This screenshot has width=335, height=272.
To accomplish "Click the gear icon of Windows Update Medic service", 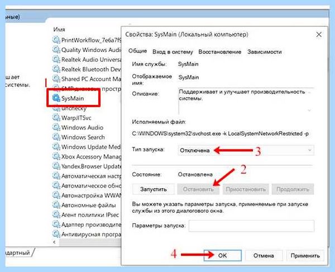I will coord(56,147).
